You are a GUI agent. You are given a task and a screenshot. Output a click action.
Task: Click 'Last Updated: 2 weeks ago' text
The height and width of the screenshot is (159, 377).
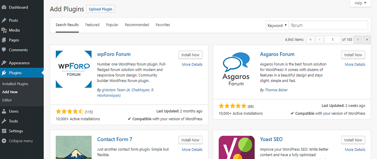[343, 106]
